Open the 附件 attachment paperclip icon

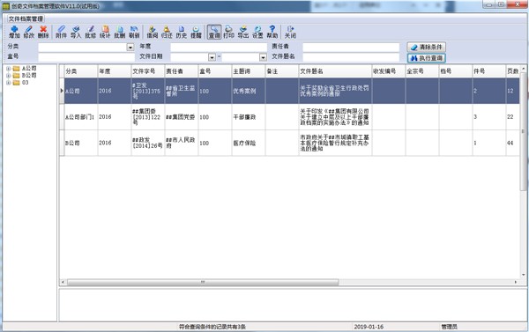(61, 32)
